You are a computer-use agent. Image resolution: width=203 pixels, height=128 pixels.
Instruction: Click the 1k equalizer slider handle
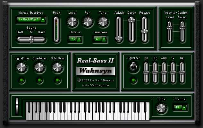click(x=173, y=72)
